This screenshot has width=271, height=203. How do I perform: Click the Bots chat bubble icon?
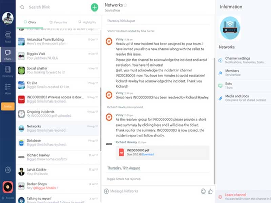tap(221, 86)
